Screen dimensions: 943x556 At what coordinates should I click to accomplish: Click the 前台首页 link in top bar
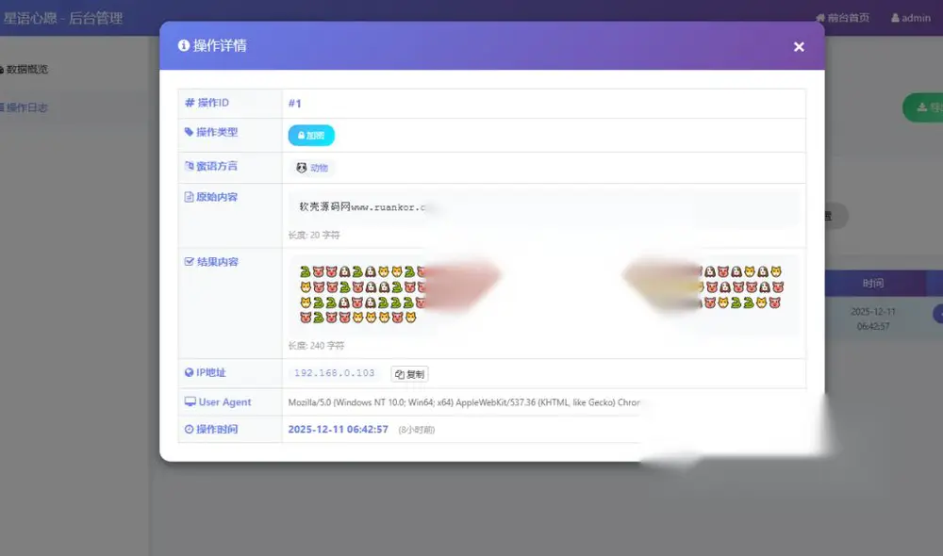pos(842,18)
